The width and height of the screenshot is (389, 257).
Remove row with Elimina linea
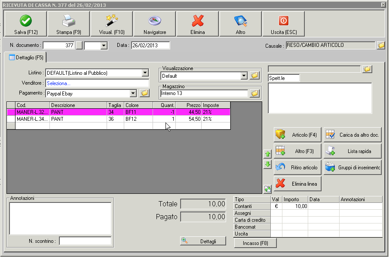[x=297, y=184]
